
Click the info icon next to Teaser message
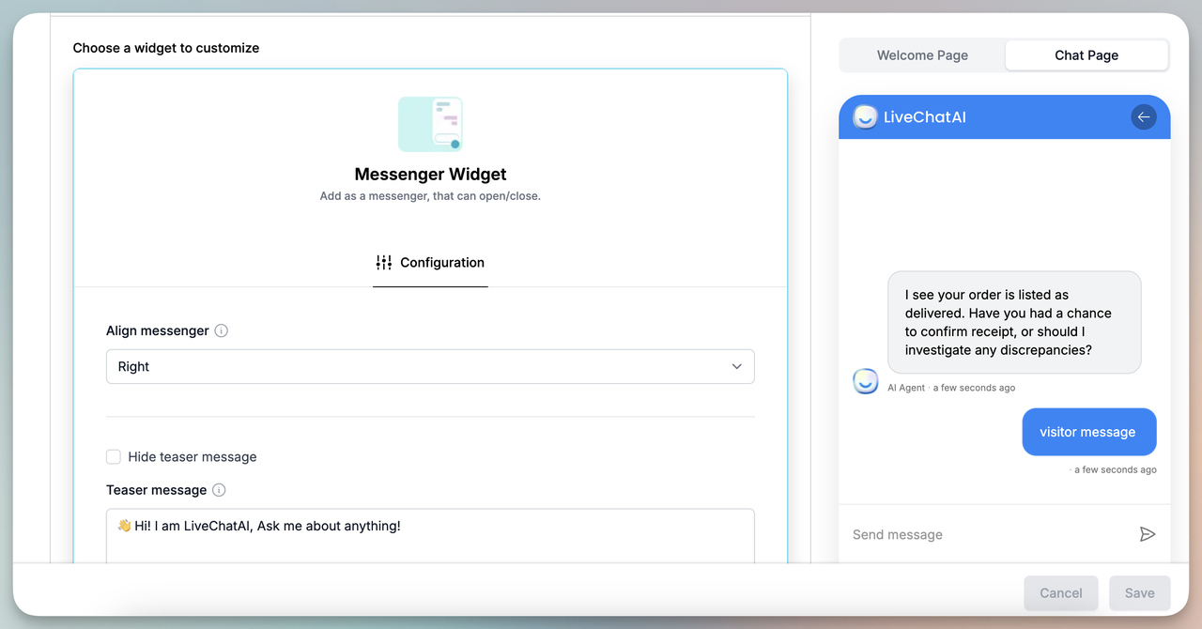click(x=219, y=489)
